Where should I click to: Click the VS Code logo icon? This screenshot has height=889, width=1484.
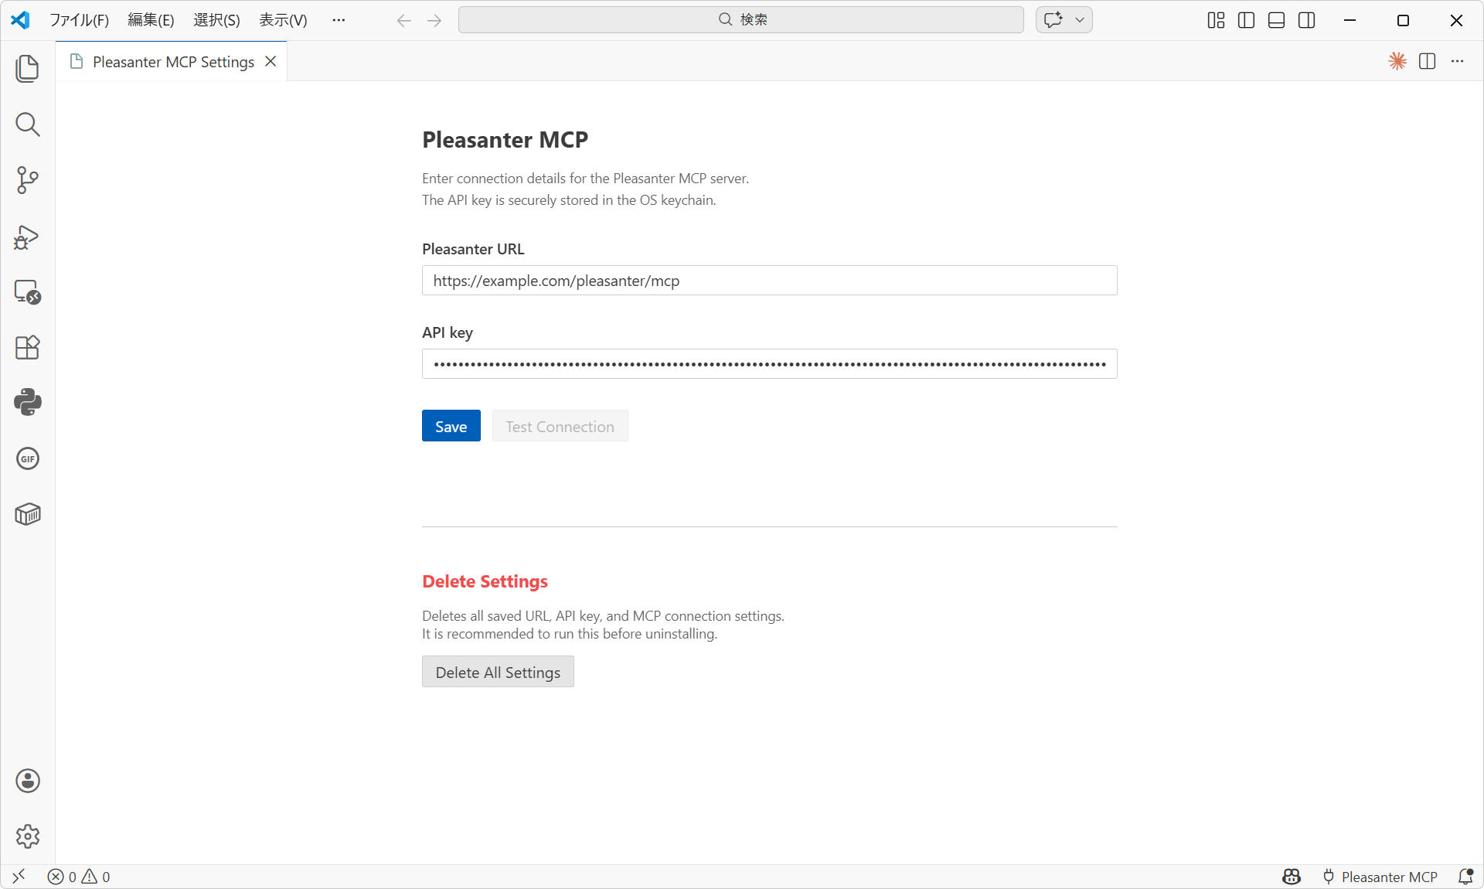tap(21, 20)
